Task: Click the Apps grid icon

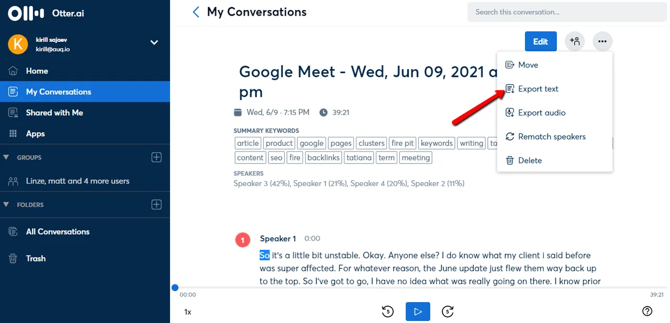Action: 13,134
